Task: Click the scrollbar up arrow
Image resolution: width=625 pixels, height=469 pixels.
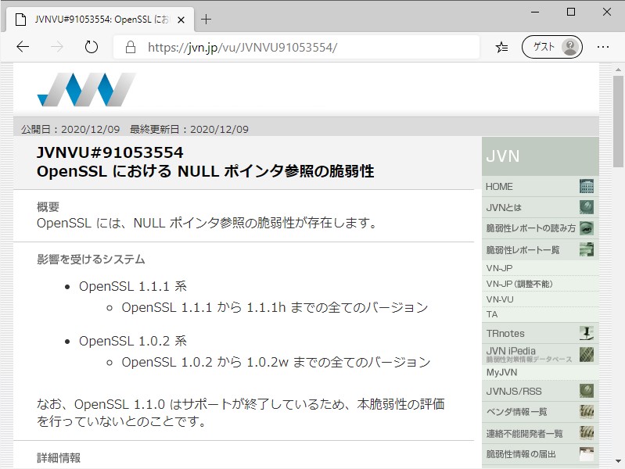Action: pos(618,70)
